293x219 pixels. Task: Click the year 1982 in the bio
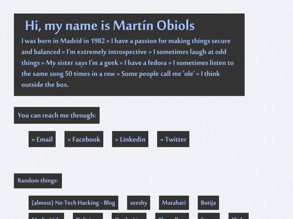(x=98, y=41)
